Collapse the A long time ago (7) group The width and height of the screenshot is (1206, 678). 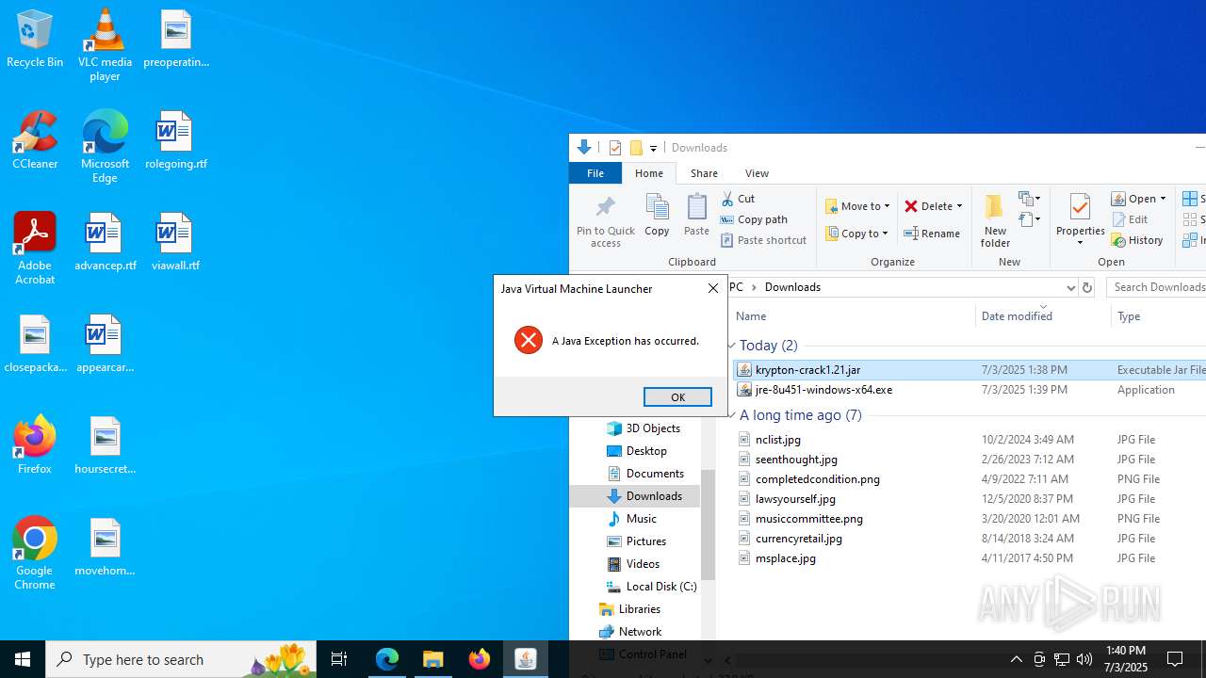732,415
